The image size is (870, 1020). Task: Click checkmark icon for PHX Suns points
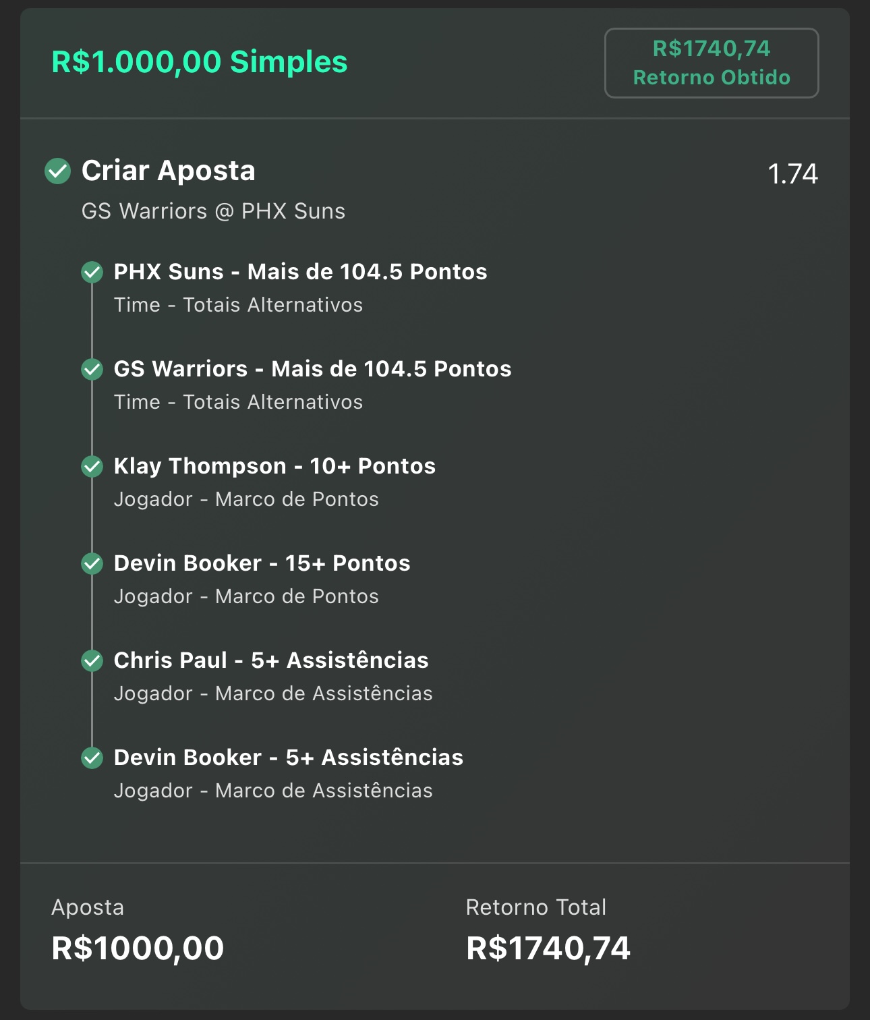click(x=92, y=273)
